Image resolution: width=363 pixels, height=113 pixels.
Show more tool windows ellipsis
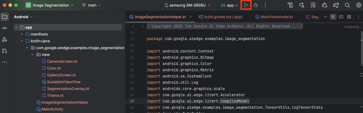(5, 62)
